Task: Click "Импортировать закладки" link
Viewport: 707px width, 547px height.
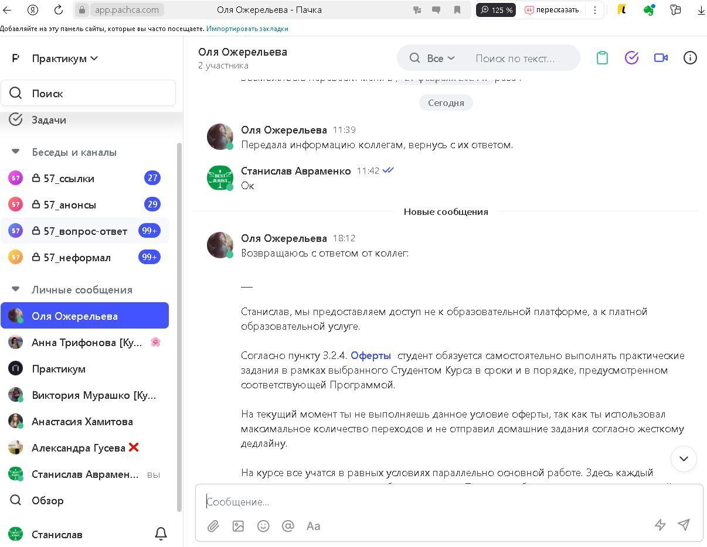Action: coord(247,28)
